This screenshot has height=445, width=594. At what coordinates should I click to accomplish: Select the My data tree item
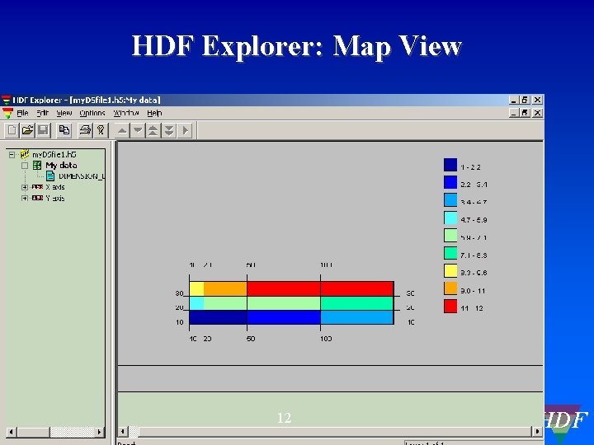click(x=61, y=166)
